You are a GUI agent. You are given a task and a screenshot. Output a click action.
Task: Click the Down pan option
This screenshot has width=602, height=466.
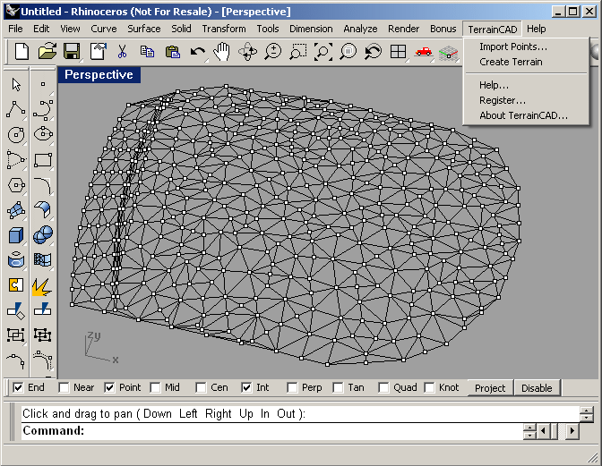[158, 413]
